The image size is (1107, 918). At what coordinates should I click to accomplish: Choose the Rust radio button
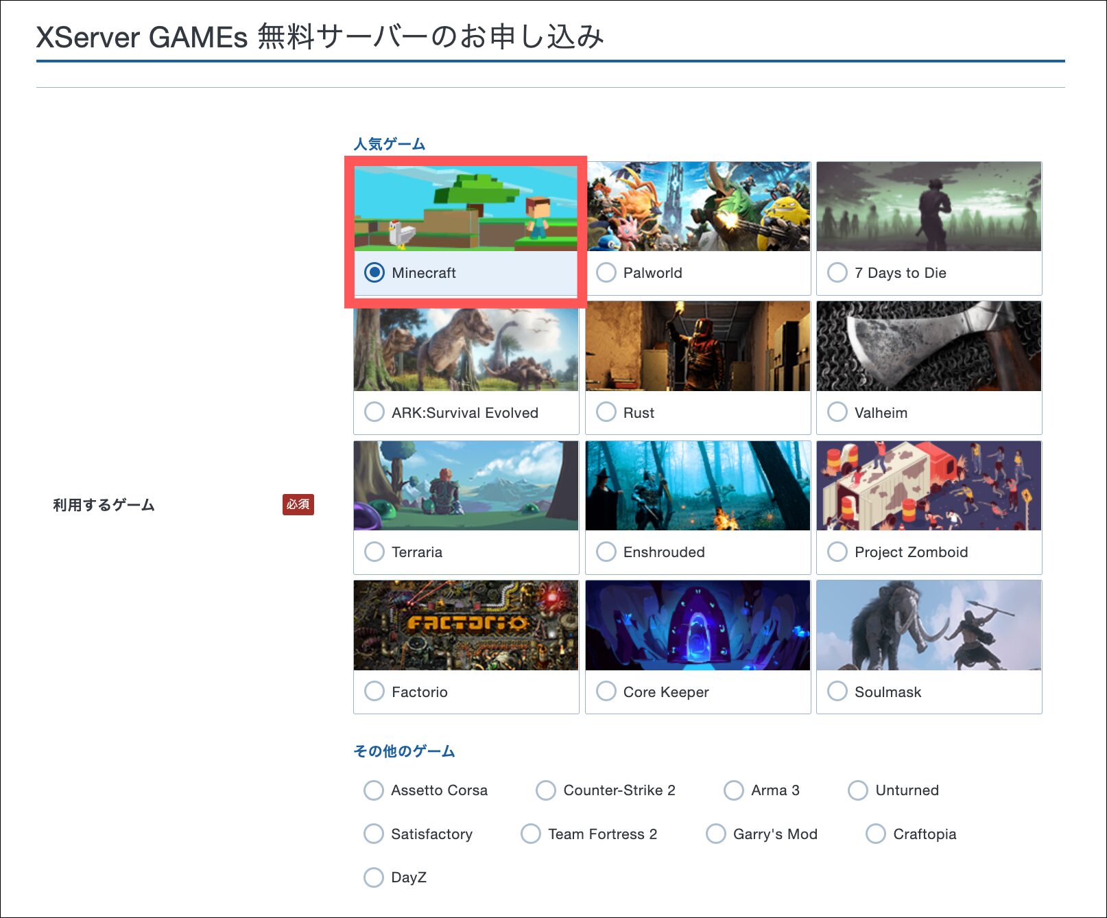pyautogui.click(x=606, y=412)
